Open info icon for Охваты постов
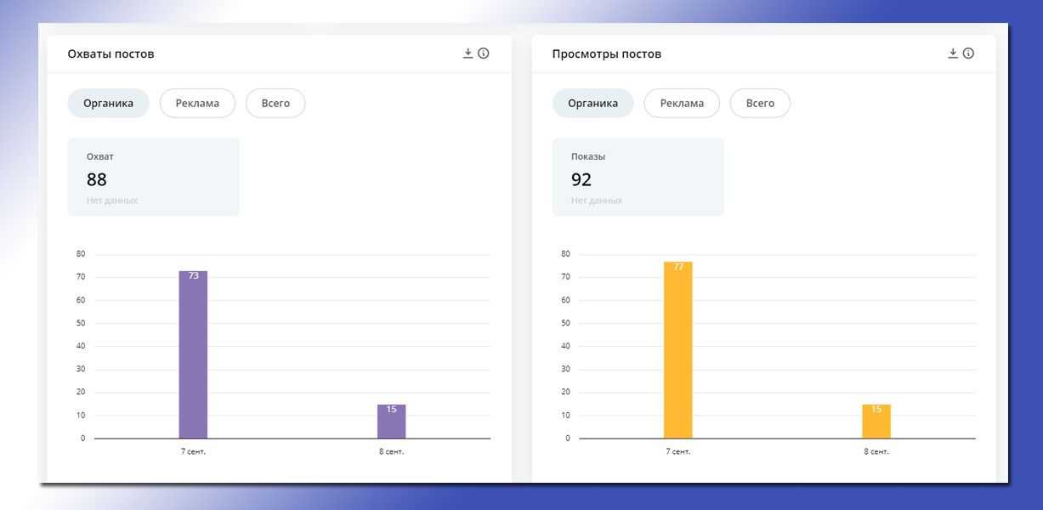Screen dimensions: 1043x510 pos(484,54)
